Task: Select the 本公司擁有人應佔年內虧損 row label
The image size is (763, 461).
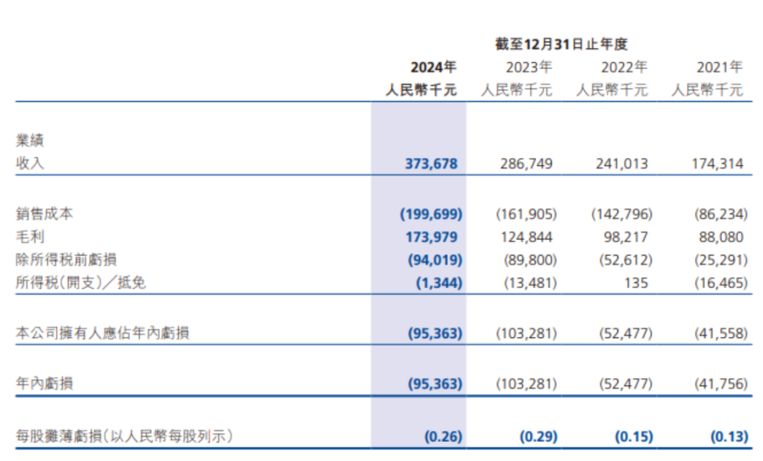Action: (102, 333)
